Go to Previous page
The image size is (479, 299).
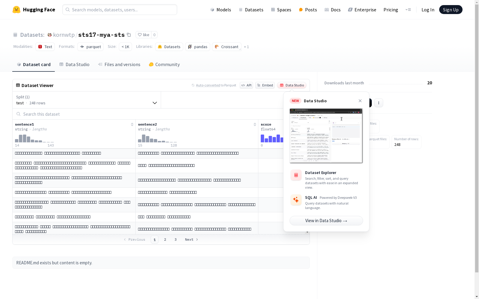point(134,239)
